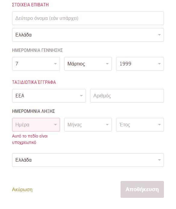Click the arrow icon beside day 7
The width and height of the screenshot is (176, 209).
[55, 64]
